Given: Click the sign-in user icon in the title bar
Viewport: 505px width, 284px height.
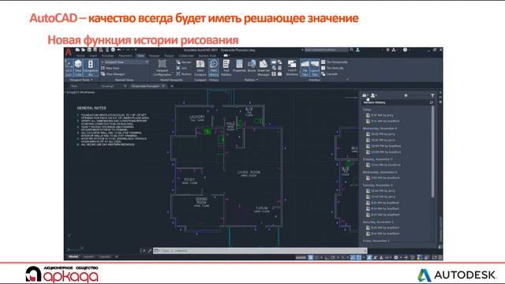Looking at the screenshot, I should tap(357, 50).
